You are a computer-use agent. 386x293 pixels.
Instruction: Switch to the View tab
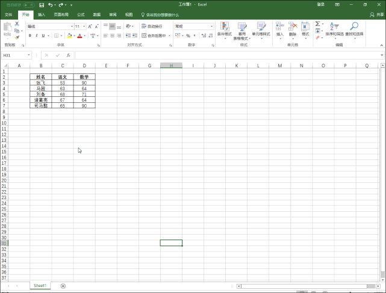129,15
